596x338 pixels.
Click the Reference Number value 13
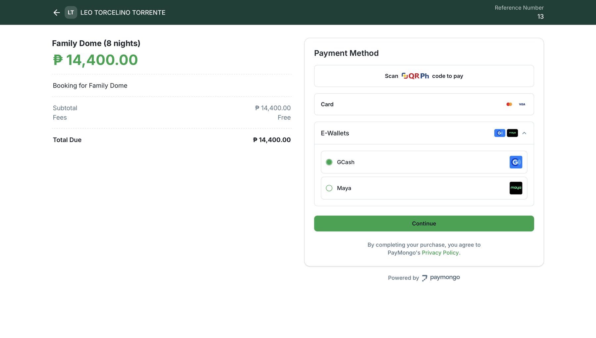[x=540, y=17]
